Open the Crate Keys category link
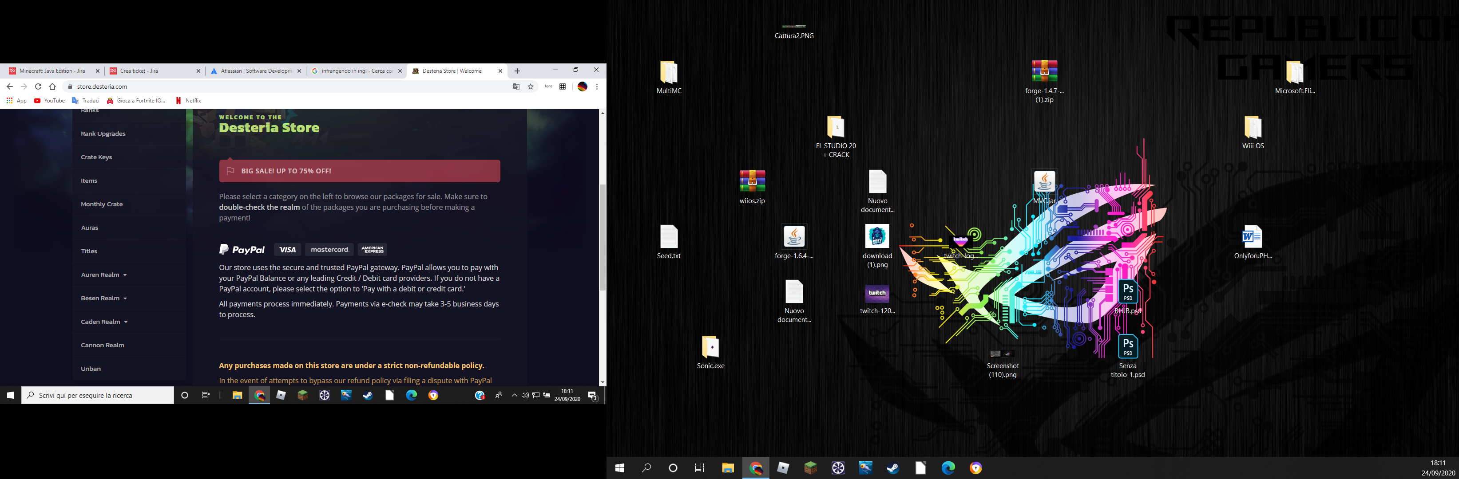This screenshot has width=1459, height=479. coord(96,157)
